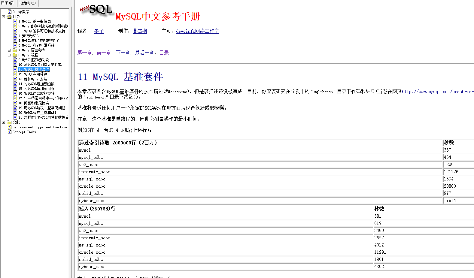This screenshot has height=278, width=474.
Task: Click the page icon of 10 从MySQL得到最大的性能
Action: point(15,65)
